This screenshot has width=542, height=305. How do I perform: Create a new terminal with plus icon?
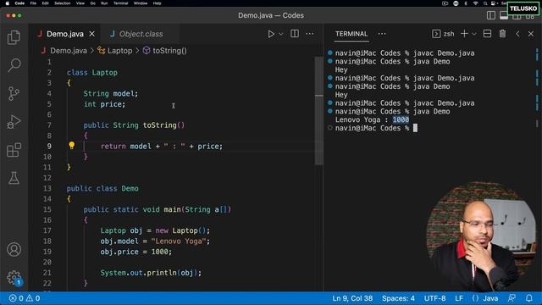click(464, 34)
